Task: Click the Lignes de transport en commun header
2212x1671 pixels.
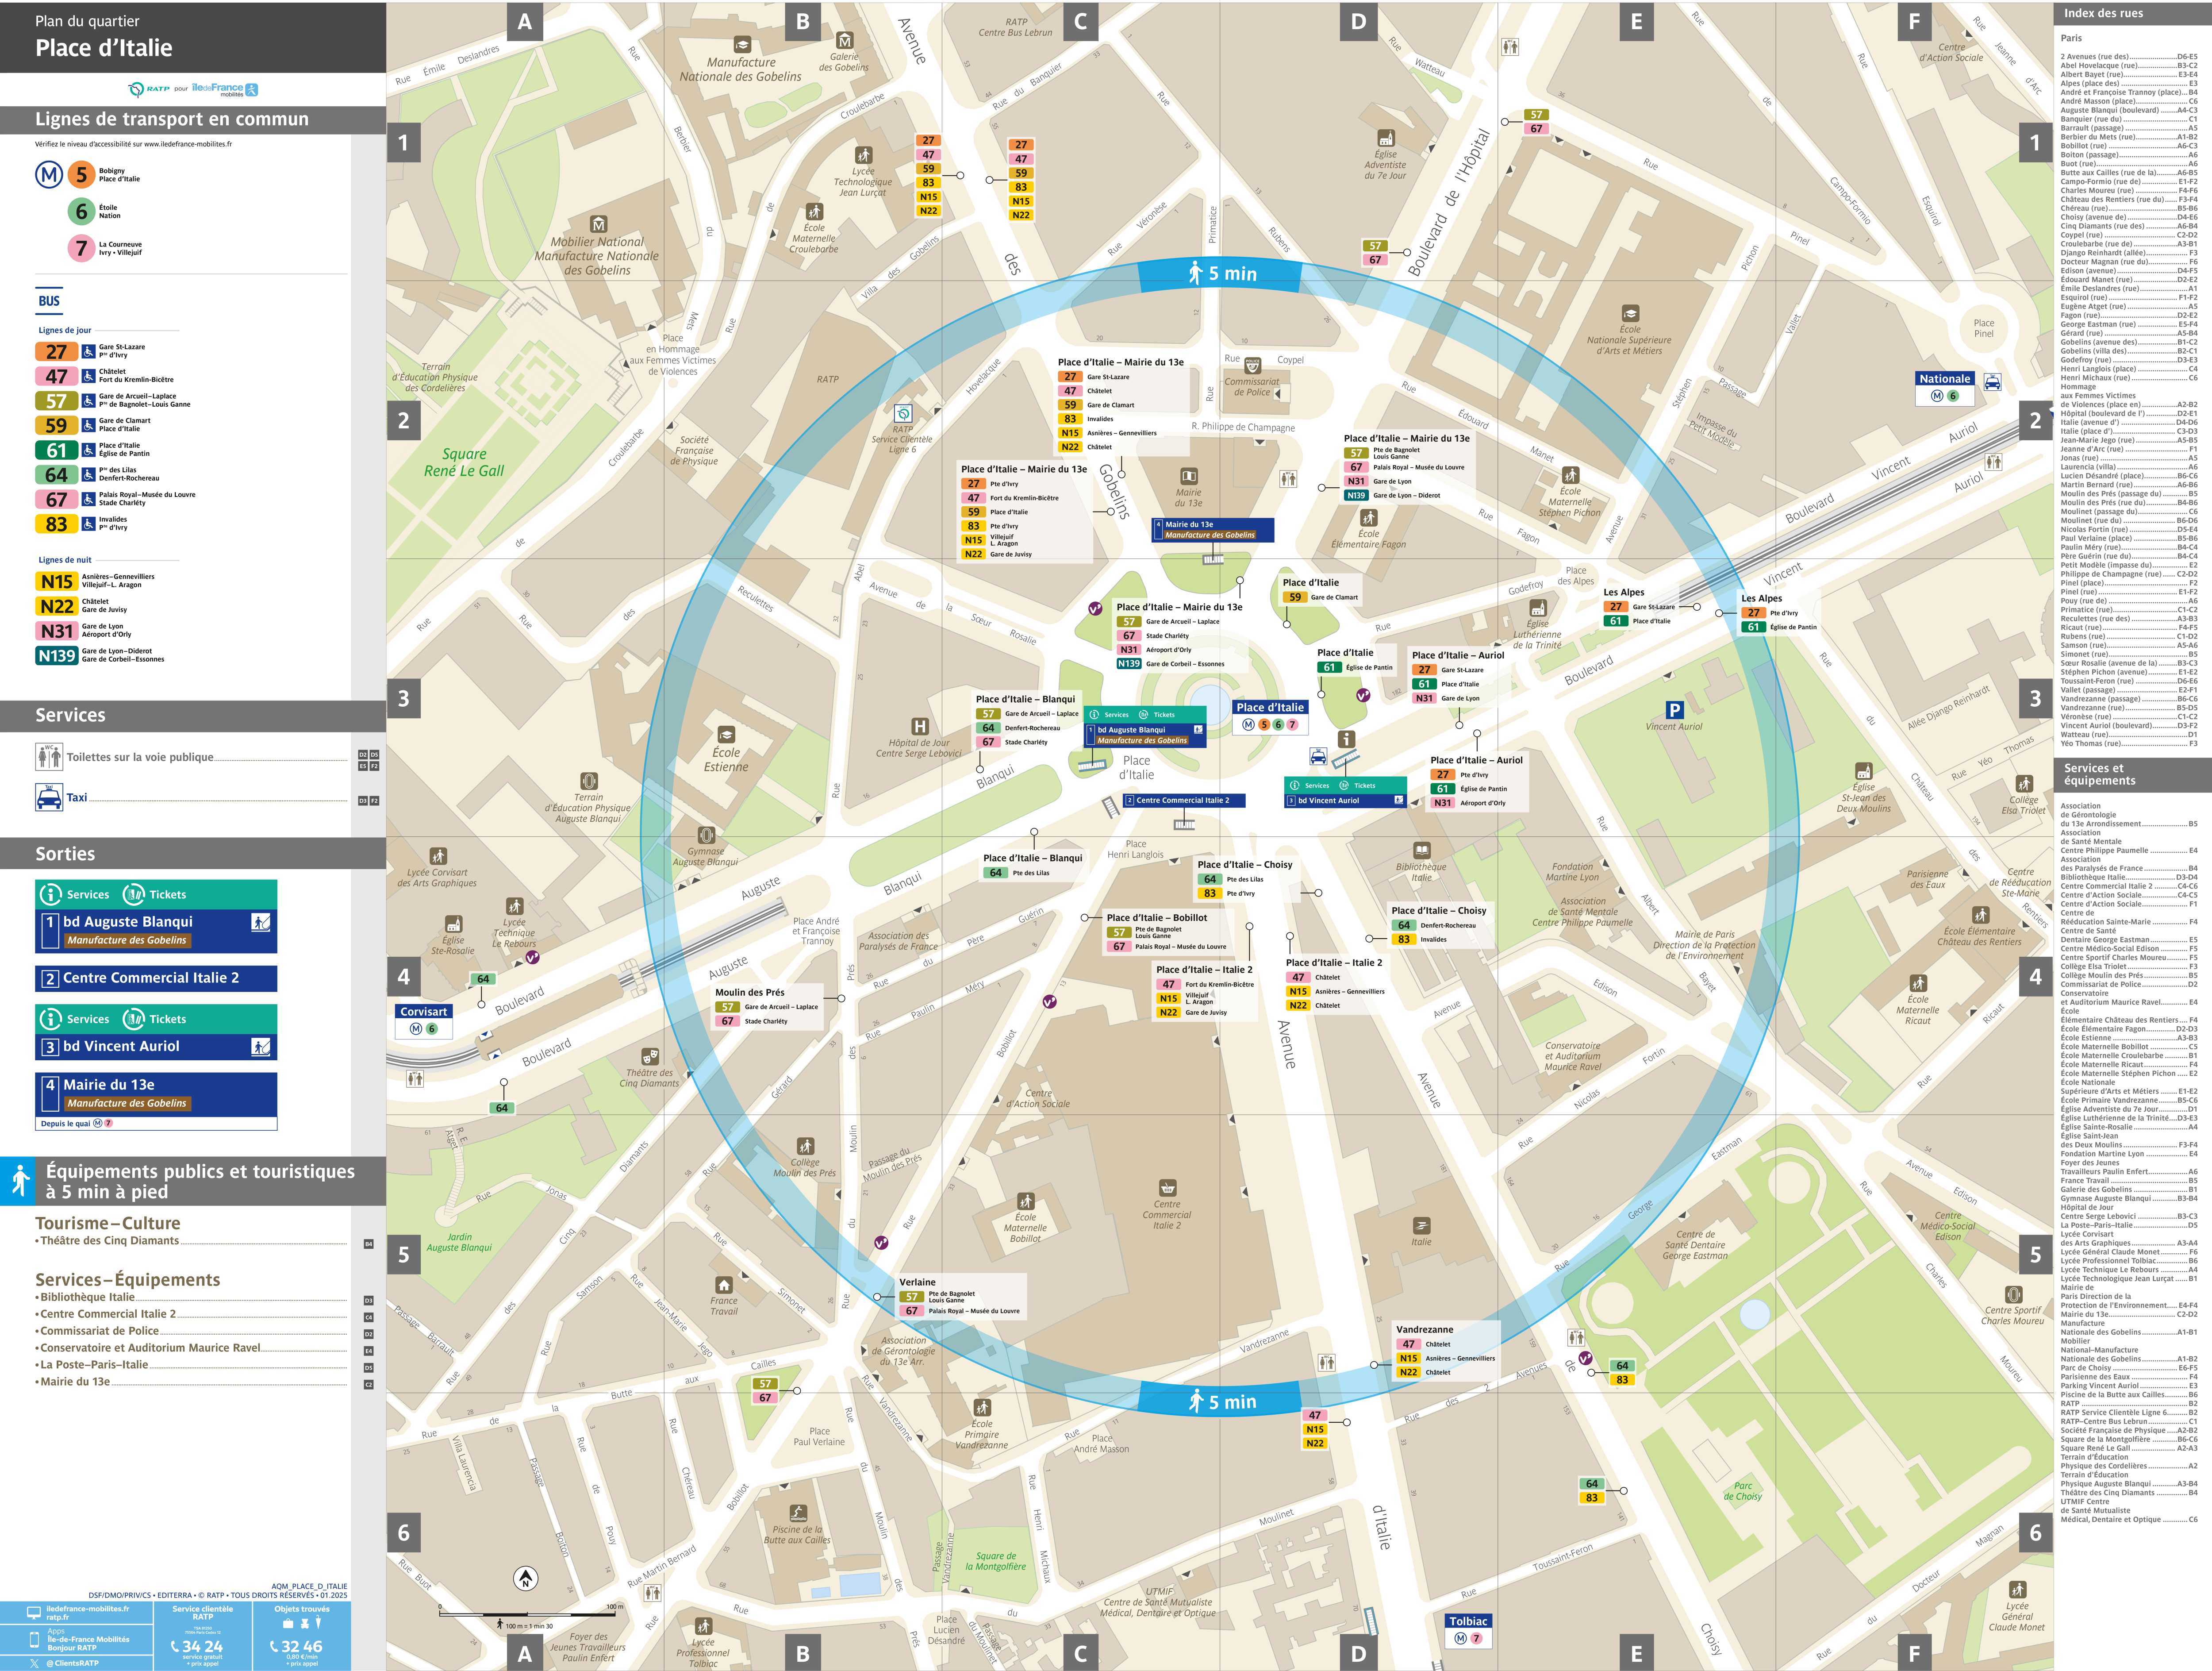Action: [x=172, y=119]
